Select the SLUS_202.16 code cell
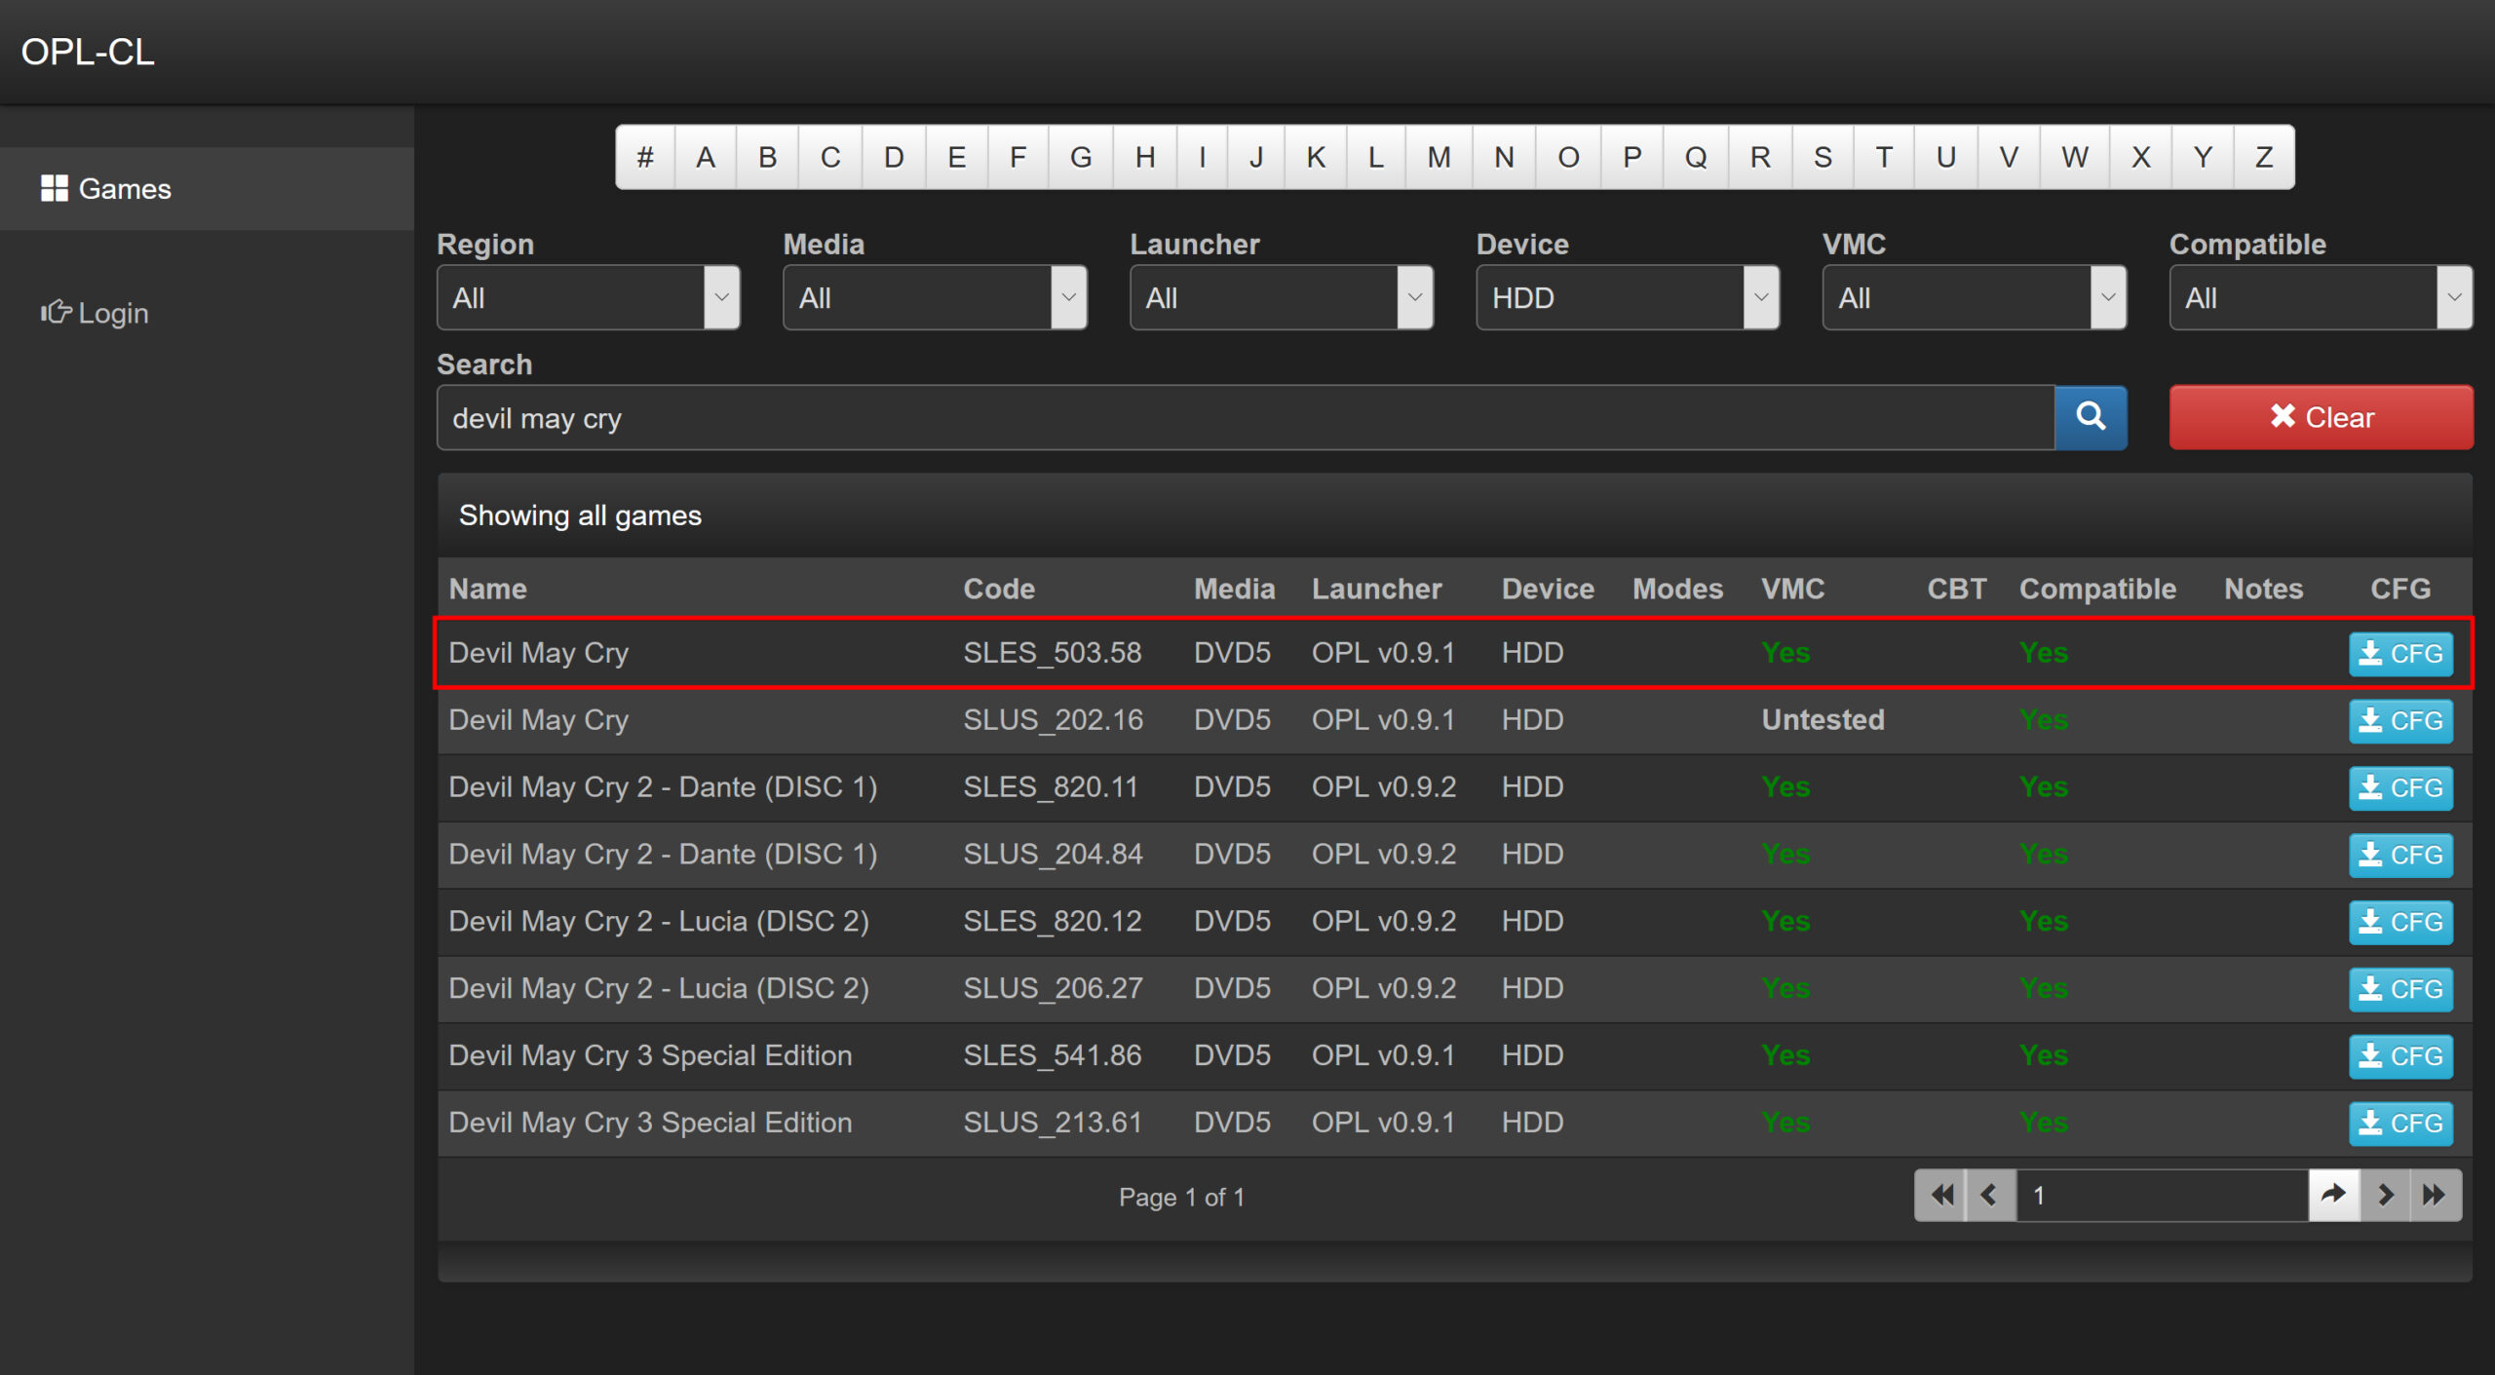Viewport: 2495px width, 1375px height. click(1053, 720)
